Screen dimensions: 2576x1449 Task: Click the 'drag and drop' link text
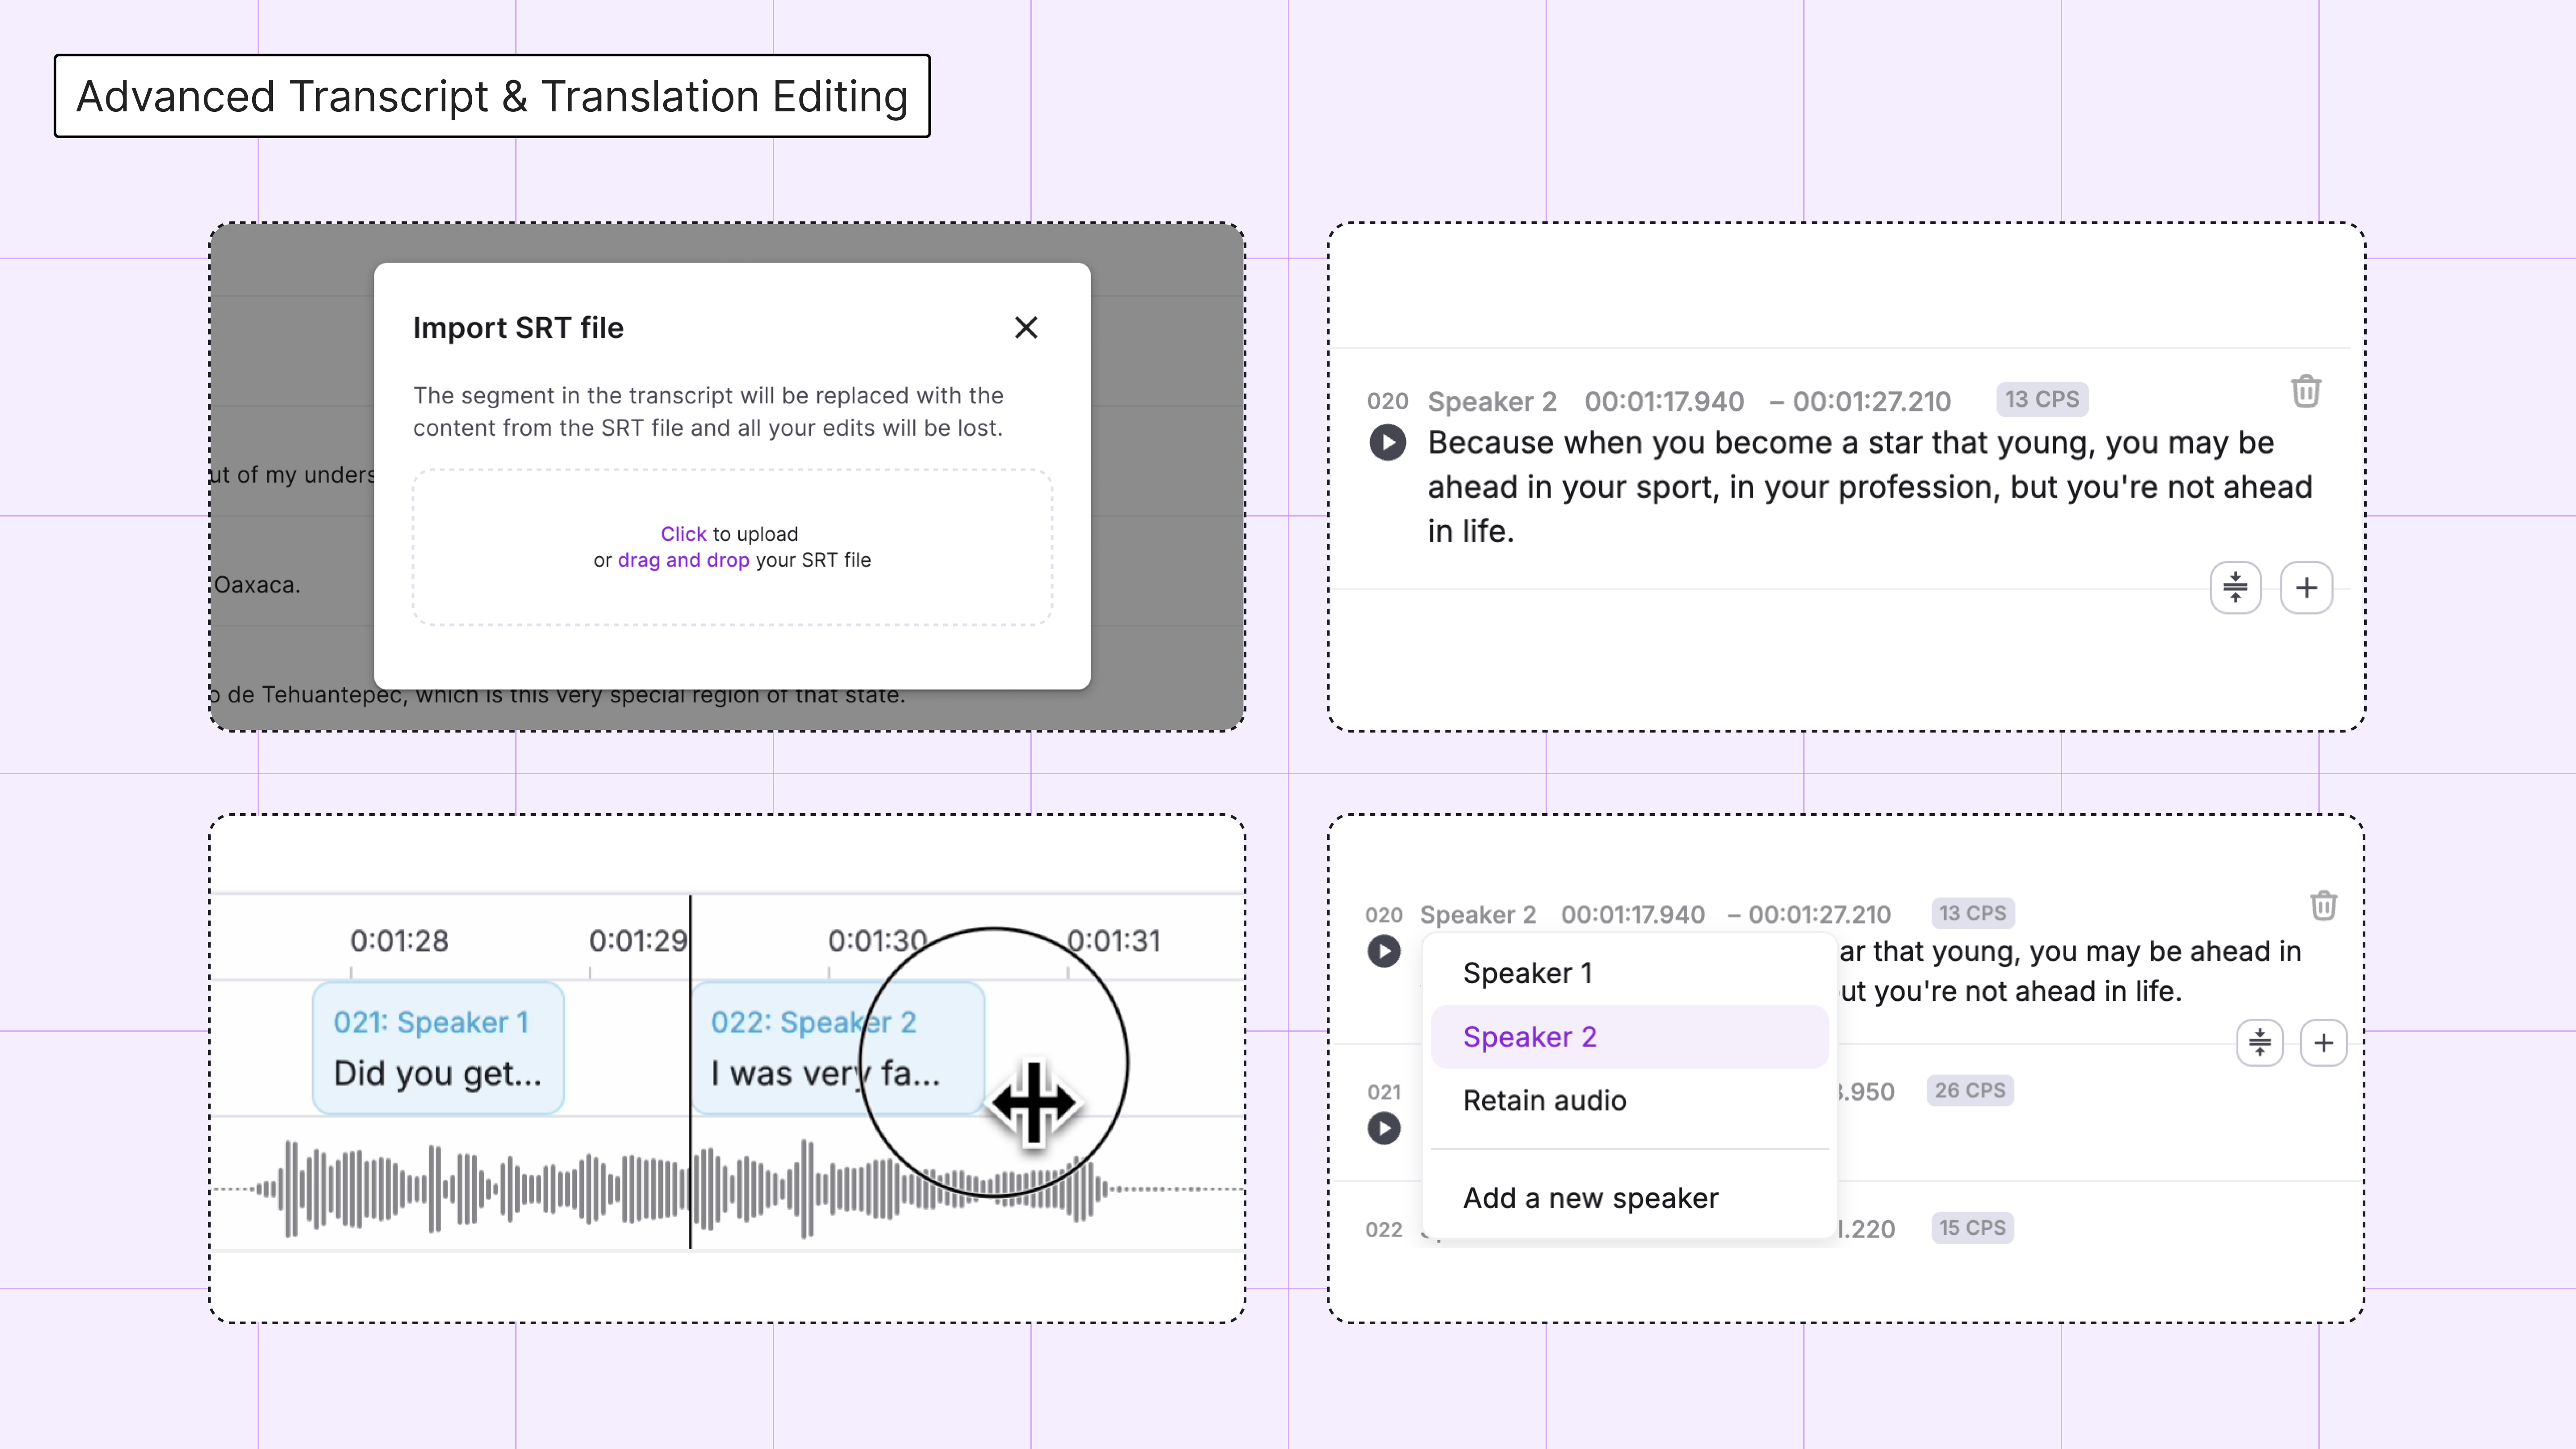(683, 560)
